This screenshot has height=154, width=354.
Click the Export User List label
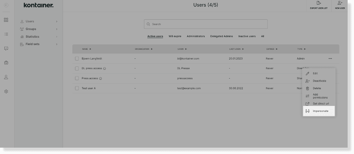pos(318,8)
